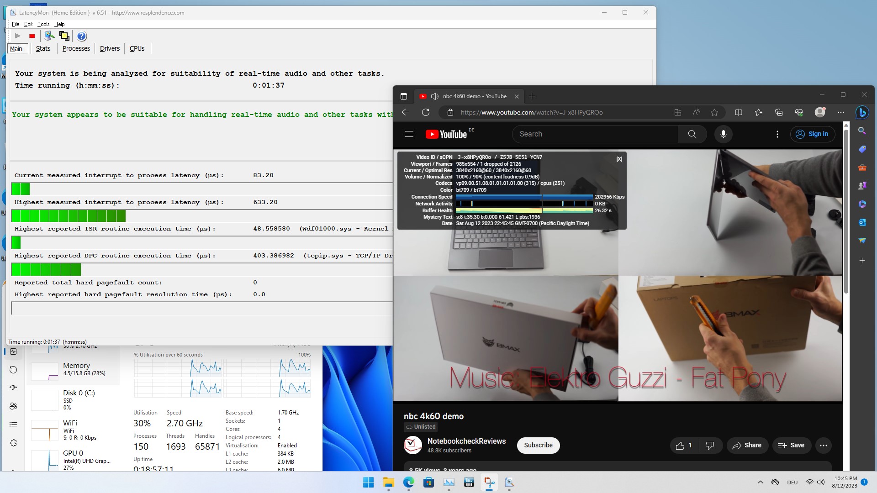
Task: Open YouTube hamburger guide menu
Action: (x=409, y=134)
